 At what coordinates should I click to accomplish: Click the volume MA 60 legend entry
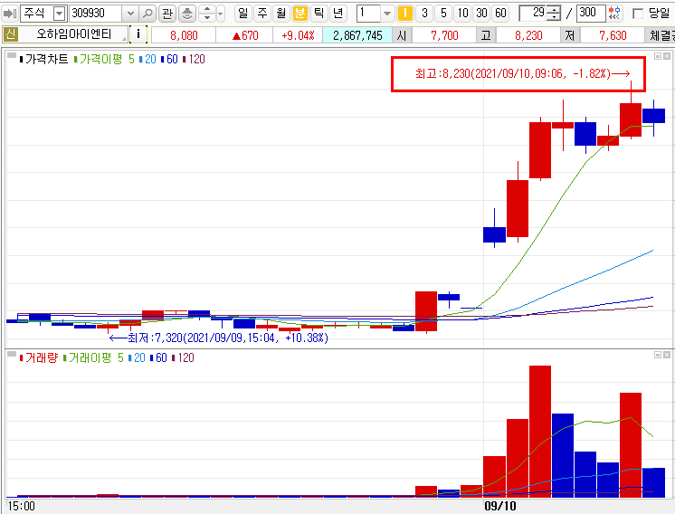158,357
